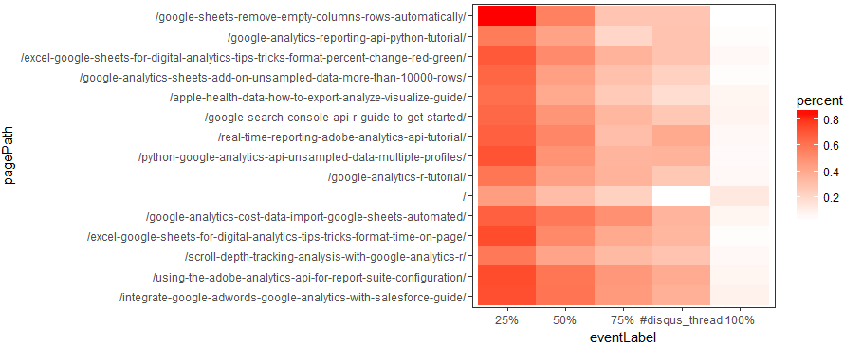Click the /google-analytics-reporting-api-python-tutorial/ label
844x346 pixels.
[x=347, y=37]
